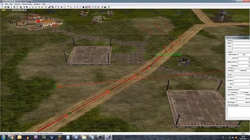
Task: Select the arrow pointer selection tool
Action: 24,7
